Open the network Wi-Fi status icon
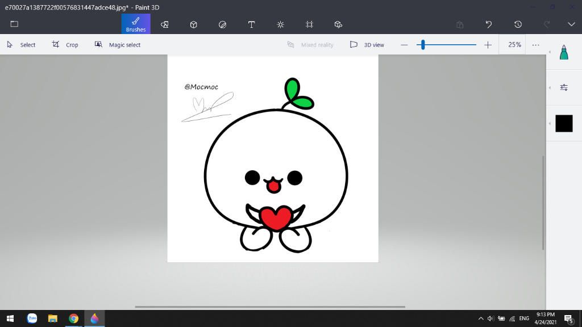This screenshot has width=582, height=327. click(512, 318)
